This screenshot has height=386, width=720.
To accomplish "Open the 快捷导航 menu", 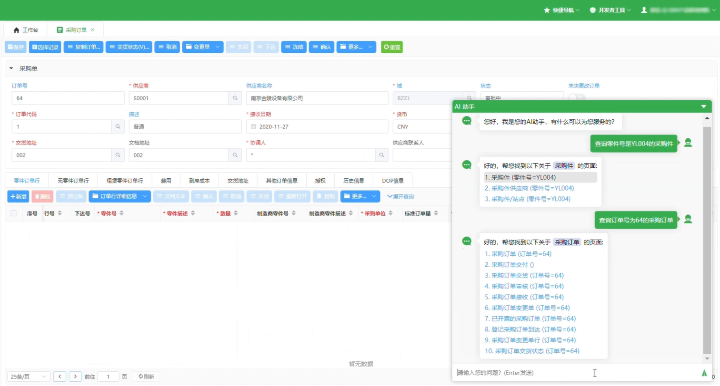I will [x=561, y=10].
